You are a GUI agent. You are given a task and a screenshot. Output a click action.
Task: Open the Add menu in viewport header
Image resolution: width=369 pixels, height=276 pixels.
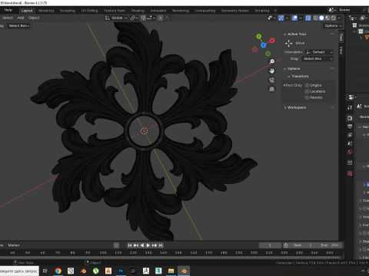point(21,18)
